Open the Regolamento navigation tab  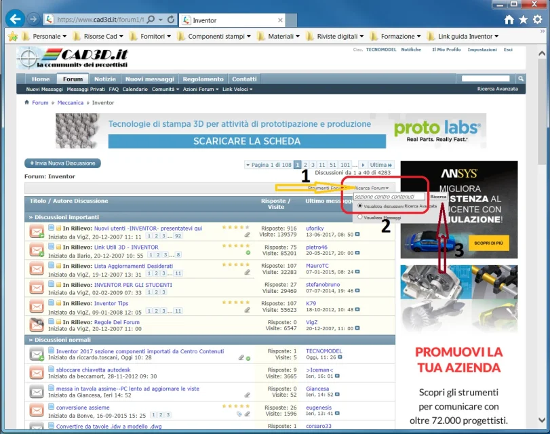203,79
